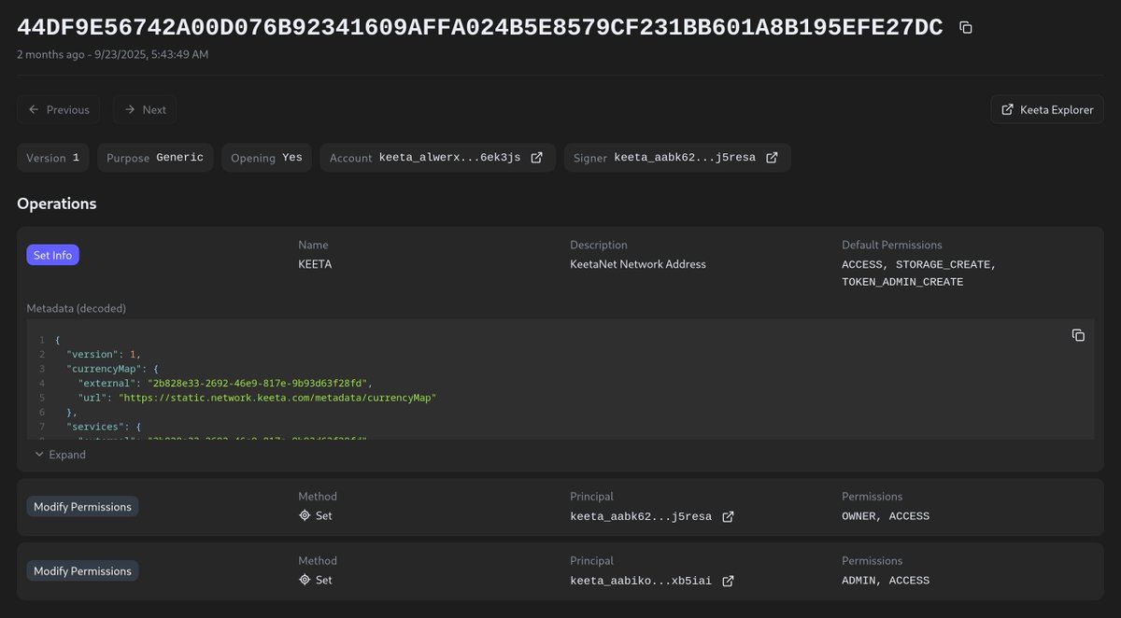Expand the decoded metadata block
1121x618 pixels.
[60, 455]
